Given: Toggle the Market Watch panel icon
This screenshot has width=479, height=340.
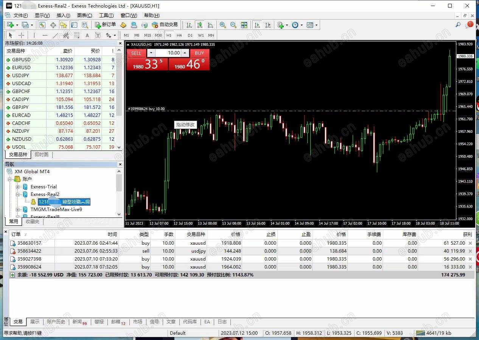Looking at the screenshot, I should (42, 25).
